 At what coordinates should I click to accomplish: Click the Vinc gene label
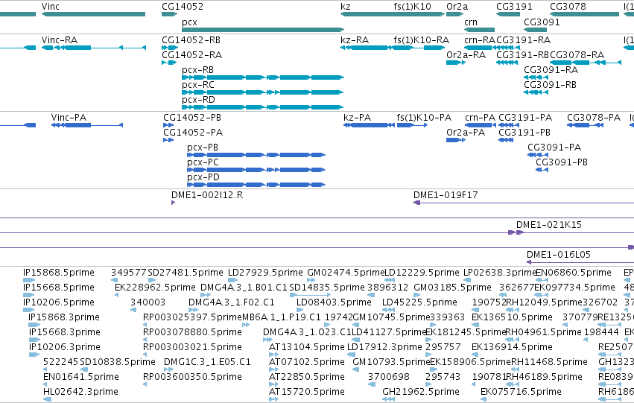[x=50, y=7]
